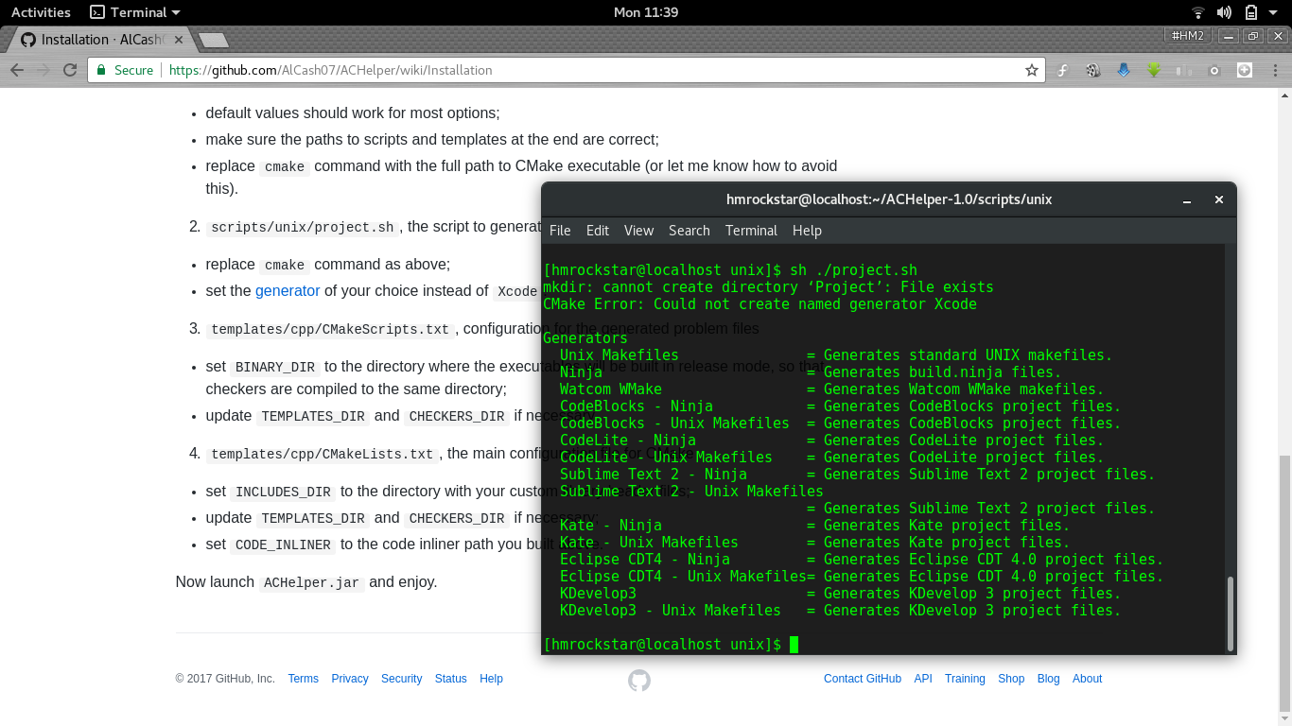The image size is (1292, 726).
Task: Click the 'templates/cpp/CMakeScripts.txt' code text
Action: 329,329
